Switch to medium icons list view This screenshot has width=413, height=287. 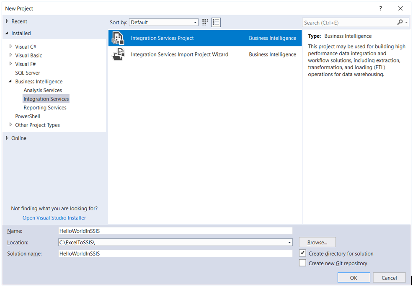point(216,22)
